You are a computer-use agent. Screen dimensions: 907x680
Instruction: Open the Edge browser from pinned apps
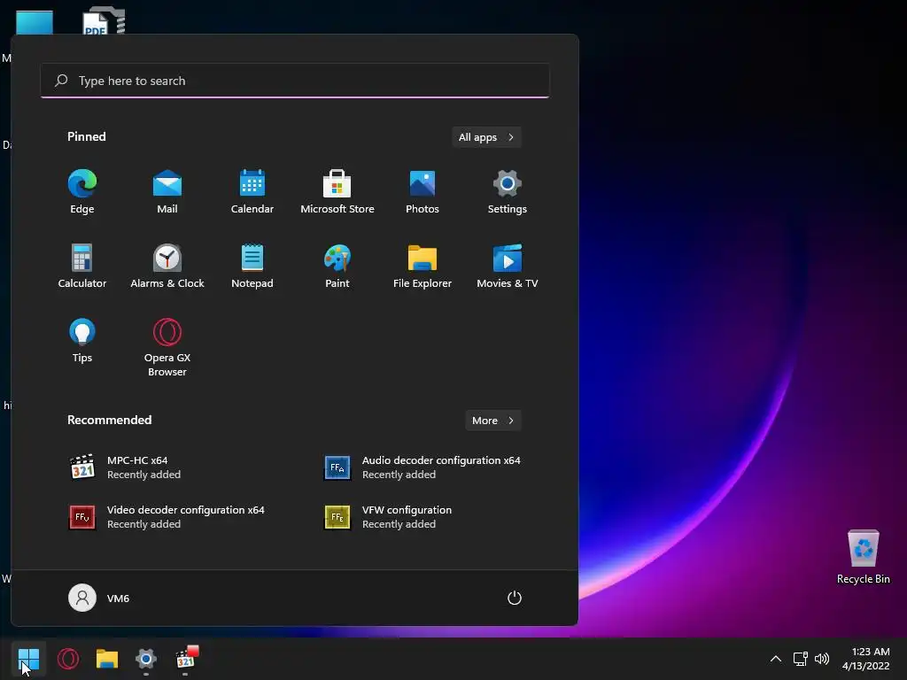point(82,192)
